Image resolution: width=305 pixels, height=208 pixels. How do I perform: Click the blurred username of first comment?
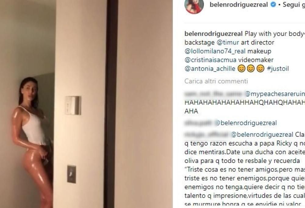(x=213, y=94)
